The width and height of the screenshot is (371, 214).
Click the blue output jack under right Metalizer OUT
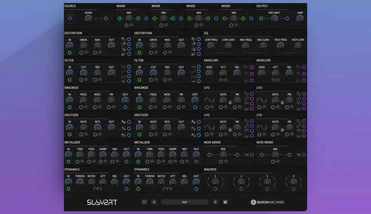pos(196,162)
